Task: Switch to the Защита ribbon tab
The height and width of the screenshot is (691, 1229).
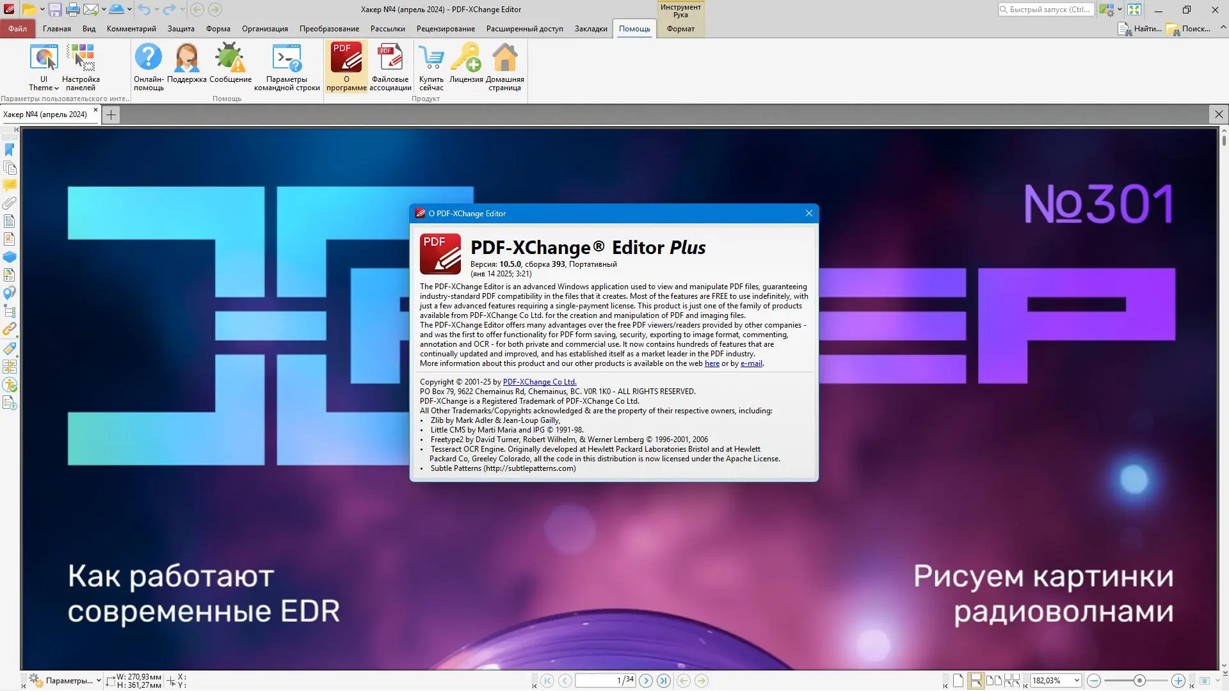Action: click(x=181, y=29)
